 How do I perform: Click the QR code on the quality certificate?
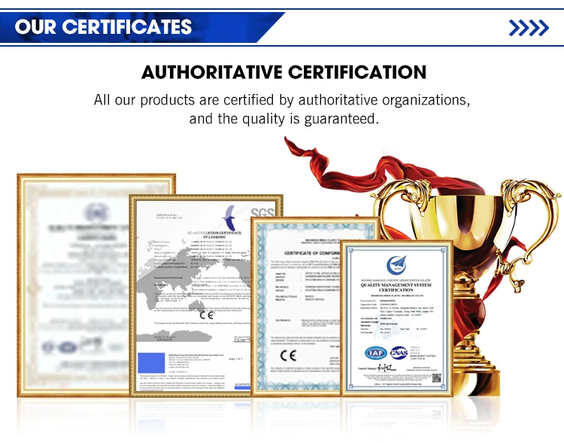437,378
